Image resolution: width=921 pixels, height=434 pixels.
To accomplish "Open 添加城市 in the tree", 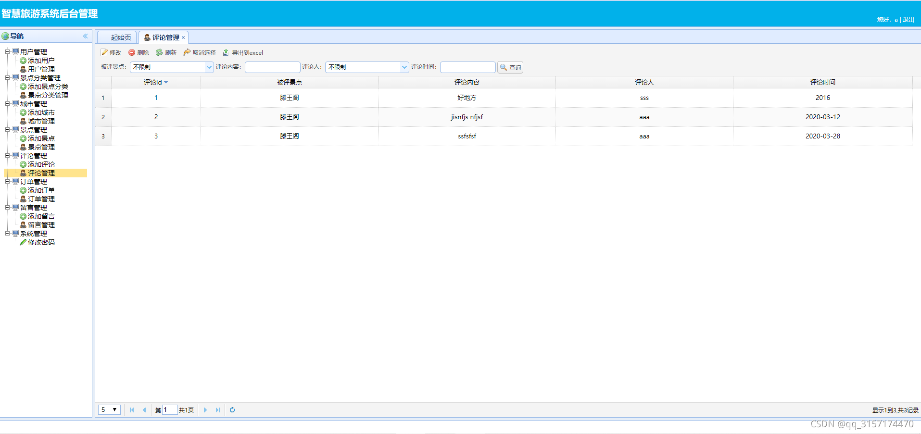I will coord(41,112).
